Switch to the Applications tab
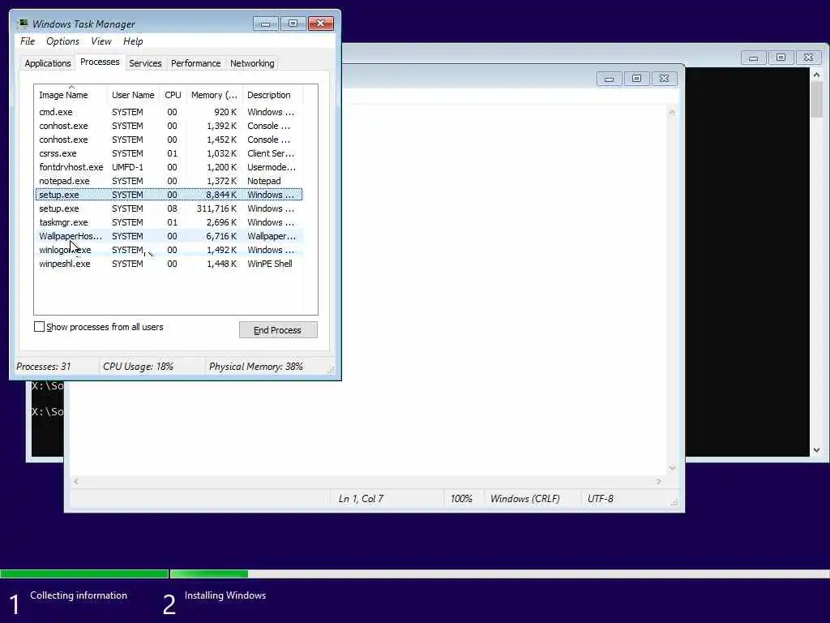Screen dimensions: 830x623 [x=48, y=63]
